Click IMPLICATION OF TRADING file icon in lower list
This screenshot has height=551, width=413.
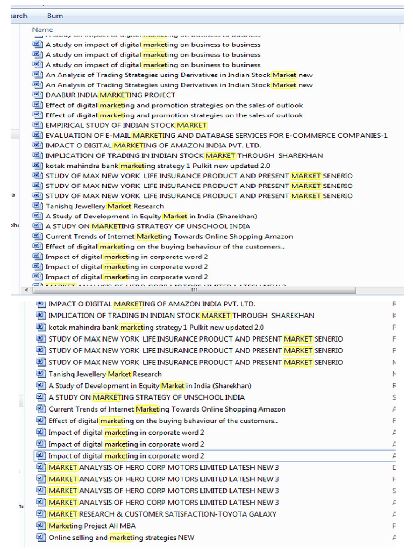[x=41, y=315]
